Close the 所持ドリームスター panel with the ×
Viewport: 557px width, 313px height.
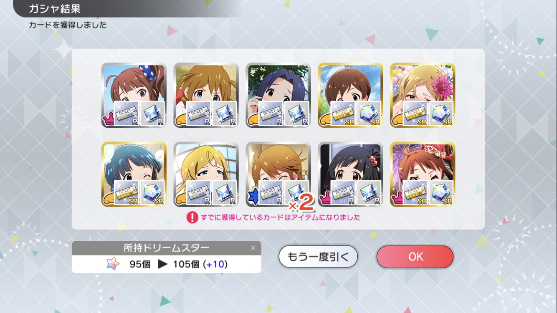tap(253, 248)
